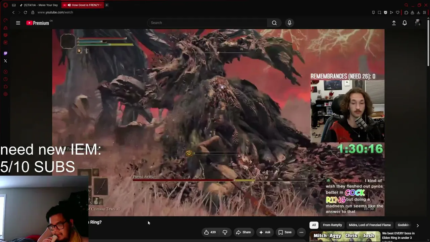Open browser Settings gear in sidebar

click(x=5, y=94)
